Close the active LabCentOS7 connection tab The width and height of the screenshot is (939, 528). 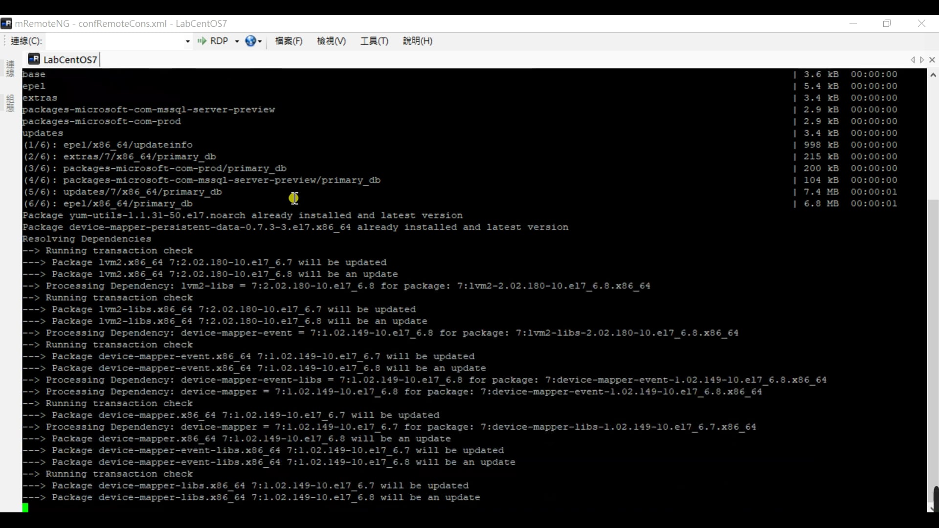tap(932, 60)
